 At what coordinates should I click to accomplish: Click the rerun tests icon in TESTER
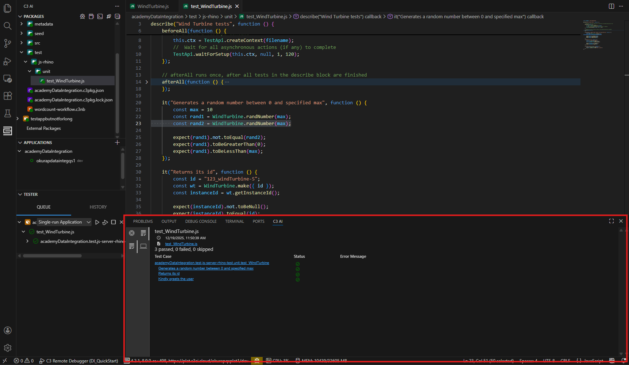(x=105, y=222)
